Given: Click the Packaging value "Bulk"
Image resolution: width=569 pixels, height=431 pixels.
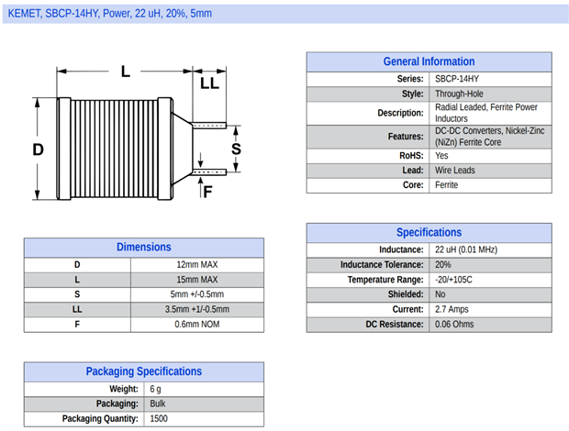Looking at the screenshot, I should [158, 403].
